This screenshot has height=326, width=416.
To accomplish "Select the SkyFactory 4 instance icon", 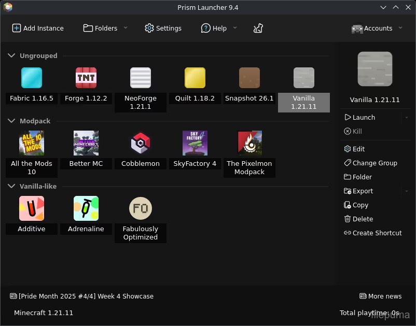I will pos(195,143).
